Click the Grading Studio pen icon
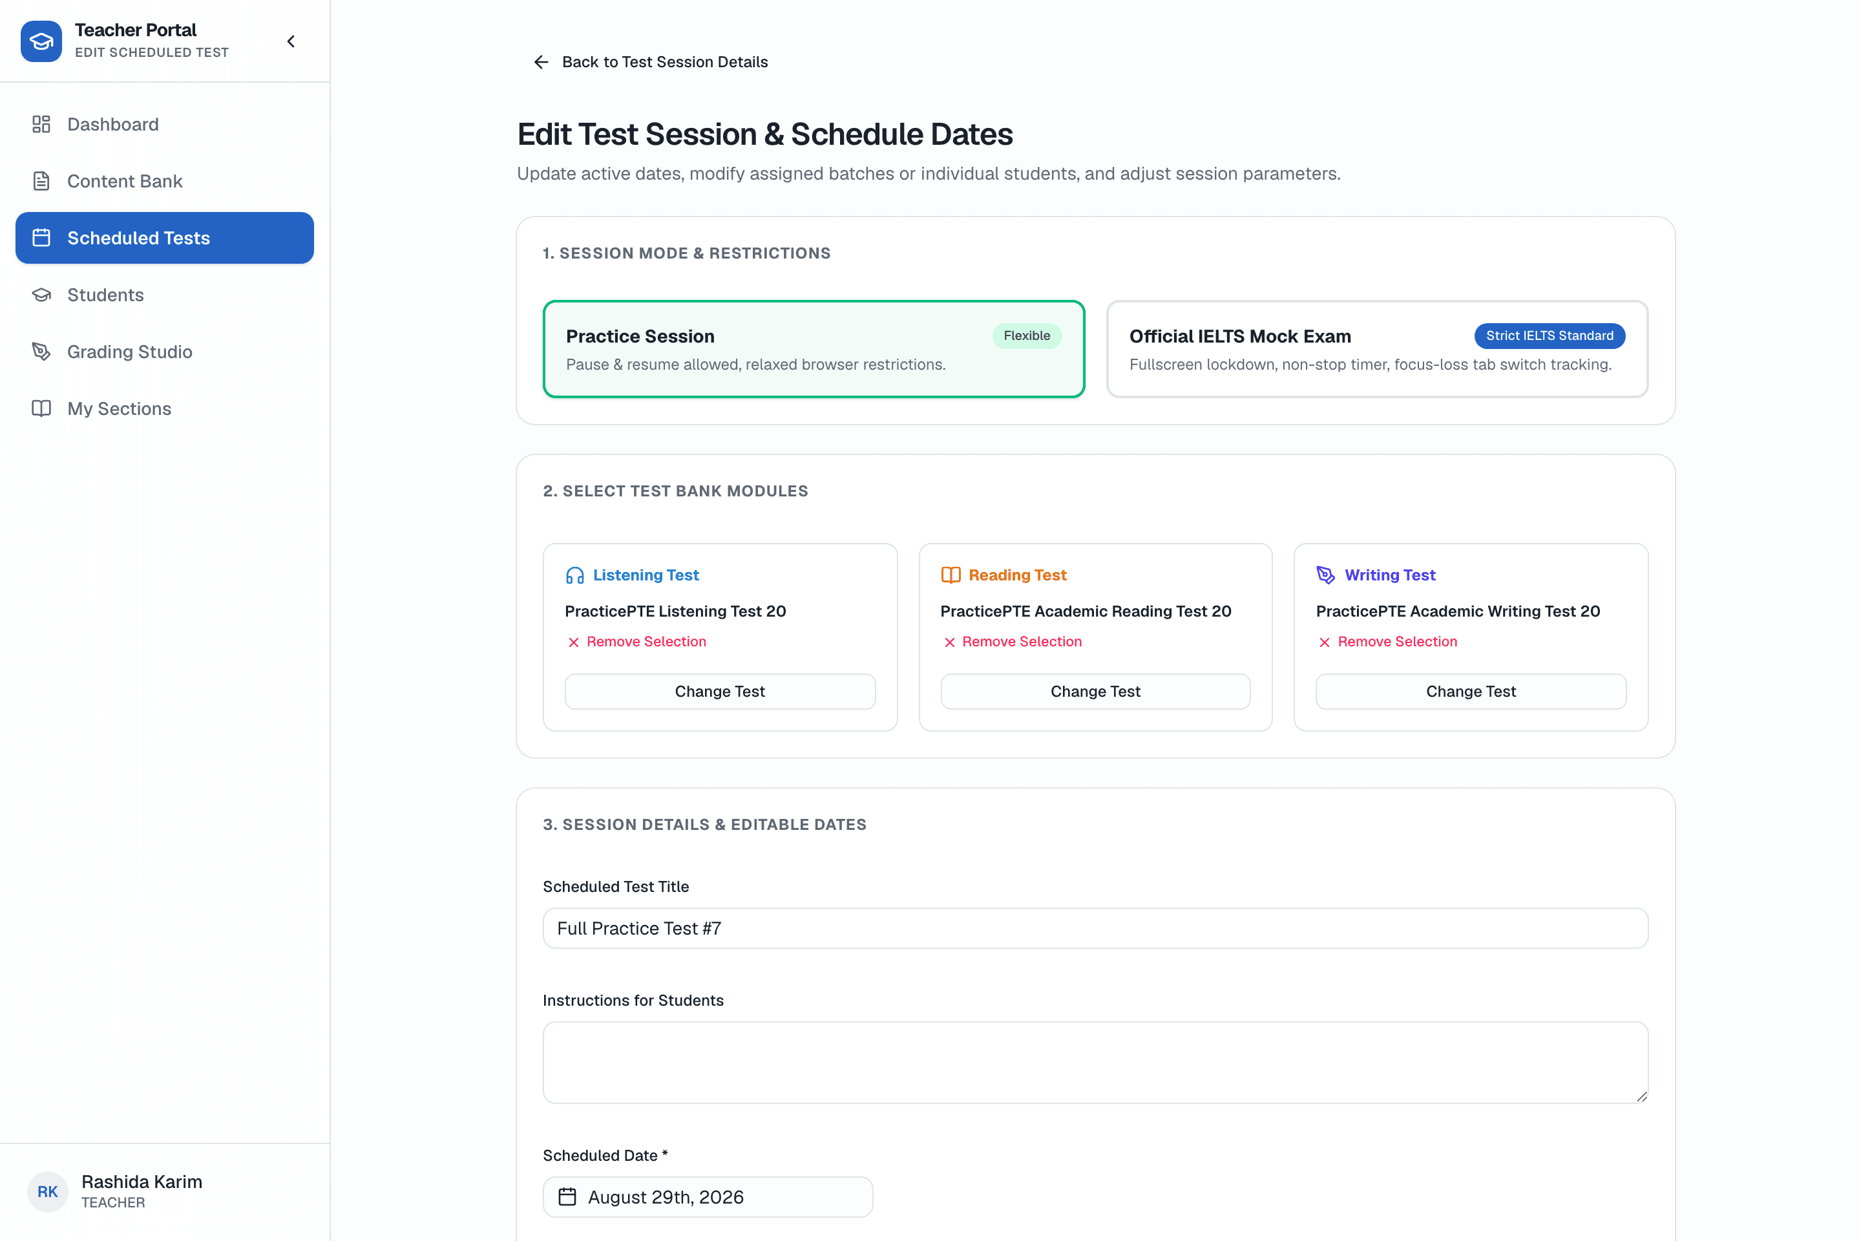 pos(41,352)
